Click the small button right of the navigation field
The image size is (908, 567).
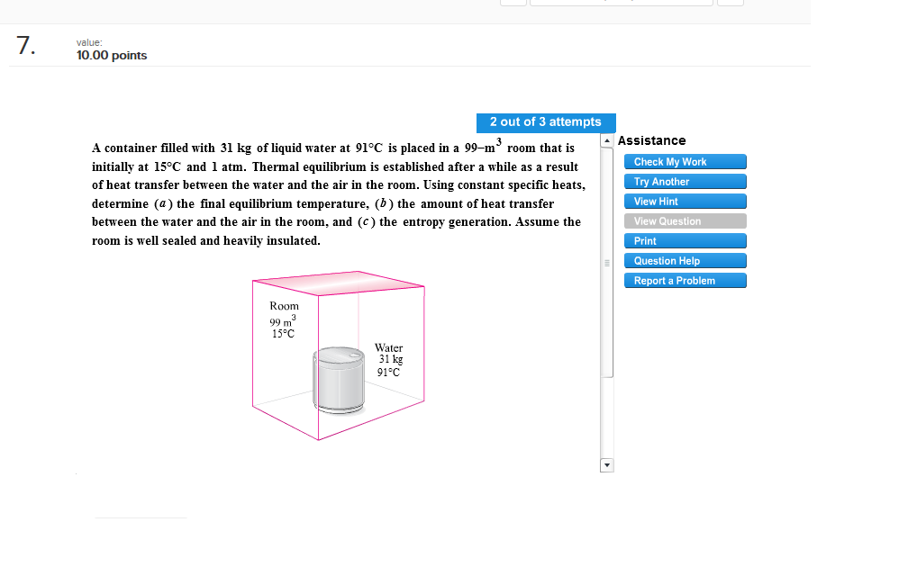click(x=731, y=3)
